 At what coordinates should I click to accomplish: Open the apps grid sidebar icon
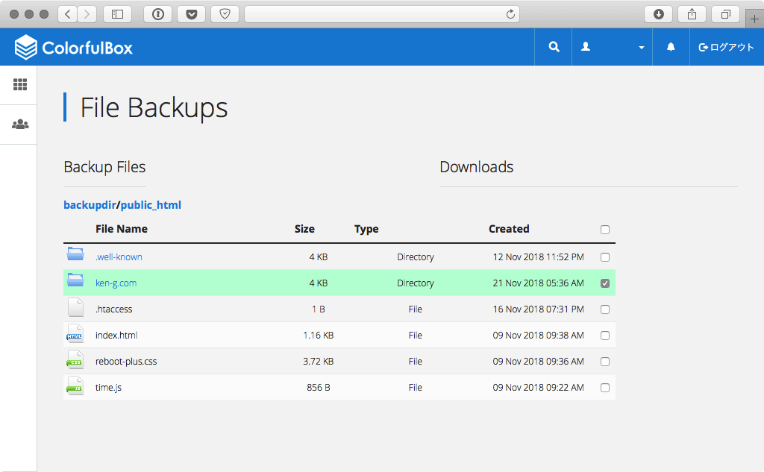coord(20,85)
